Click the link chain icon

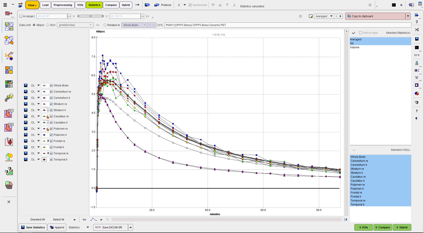(x=137, y=5)
